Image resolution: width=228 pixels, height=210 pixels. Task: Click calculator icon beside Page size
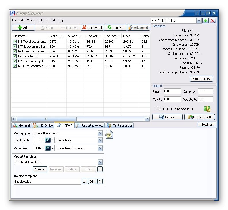48,148
